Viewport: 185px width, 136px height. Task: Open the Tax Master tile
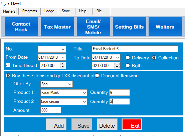point(57,27)
